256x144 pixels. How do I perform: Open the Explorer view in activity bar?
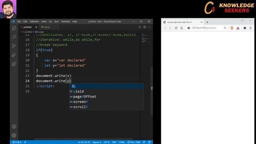click(x=14, y=28)
